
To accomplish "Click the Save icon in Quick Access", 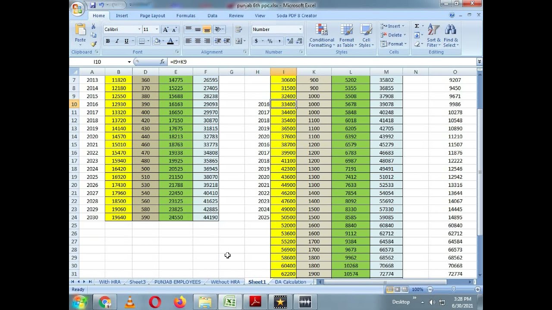I will pyautogui.click(x=92, y=5).
